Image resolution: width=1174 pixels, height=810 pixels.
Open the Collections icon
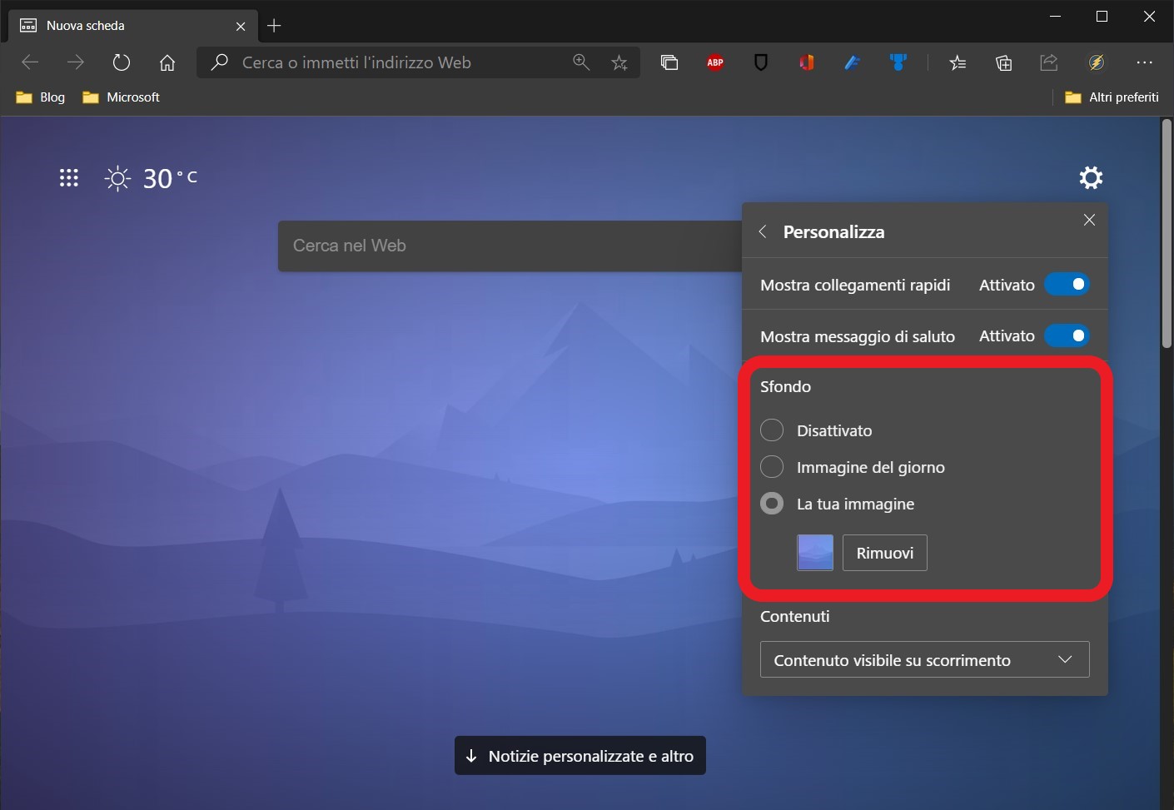[1003, 62]
